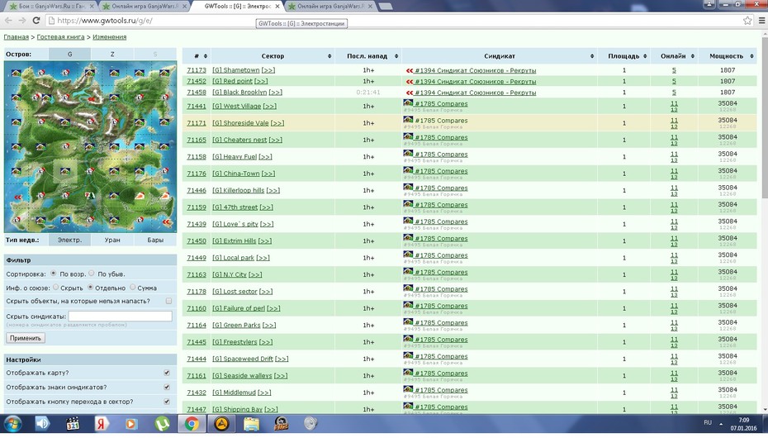The width and height of the screenshot is (768, 438).
Task: Select separate alliance info radio button
Action: point(90,287)
